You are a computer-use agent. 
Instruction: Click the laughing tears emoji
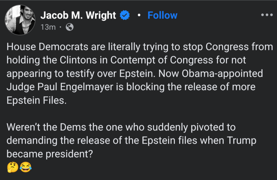[x=26, y=167]
